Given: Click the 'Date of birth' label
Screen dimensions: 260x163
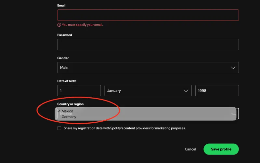Looking at the screenshot, I should coord(67,81).
